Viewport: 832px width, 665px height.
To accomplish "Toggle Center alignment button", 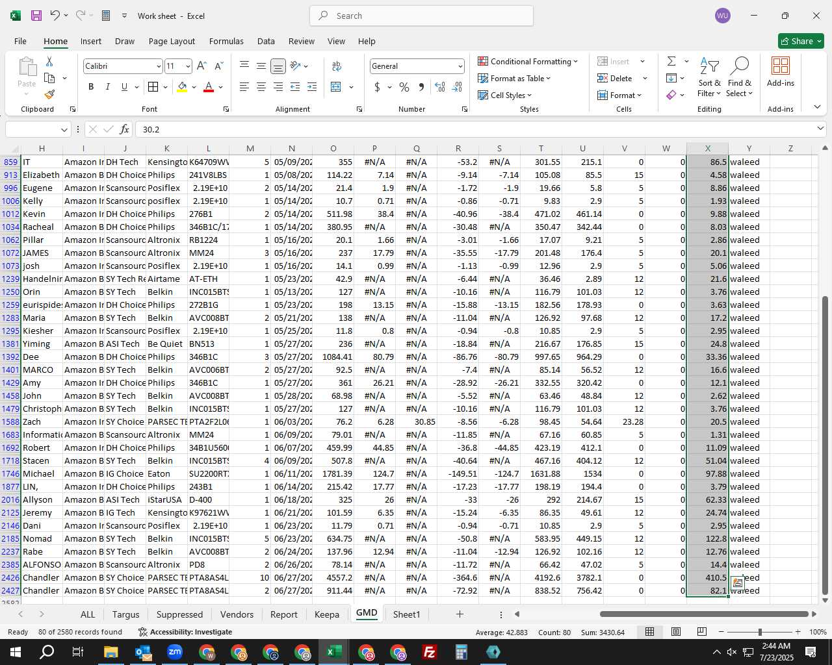I will pos(261,87).
